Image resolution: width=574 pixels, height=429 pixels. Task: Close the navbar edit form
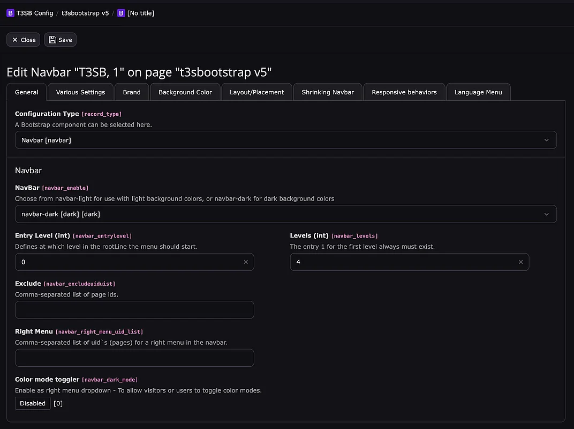pos(23,40)
